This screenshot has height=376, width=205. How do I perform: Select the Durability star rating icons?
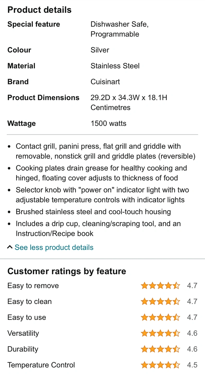pos(160,349)
